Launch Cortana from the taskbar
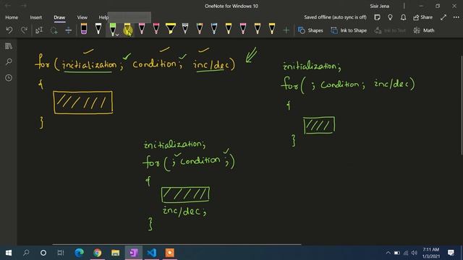463x260 pixels. click(x=43, y=253)
